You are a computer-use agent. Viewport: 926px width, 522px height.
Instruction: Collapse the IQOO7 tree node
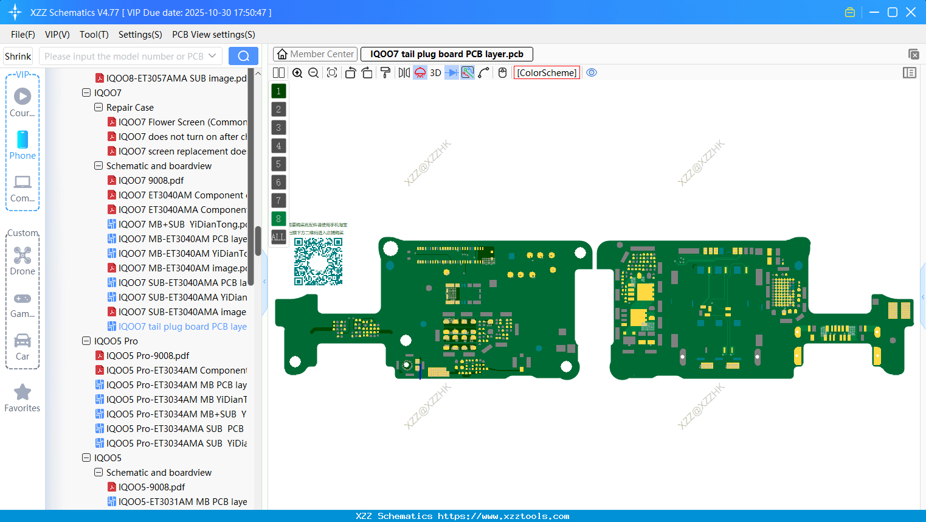pos(86,92)
